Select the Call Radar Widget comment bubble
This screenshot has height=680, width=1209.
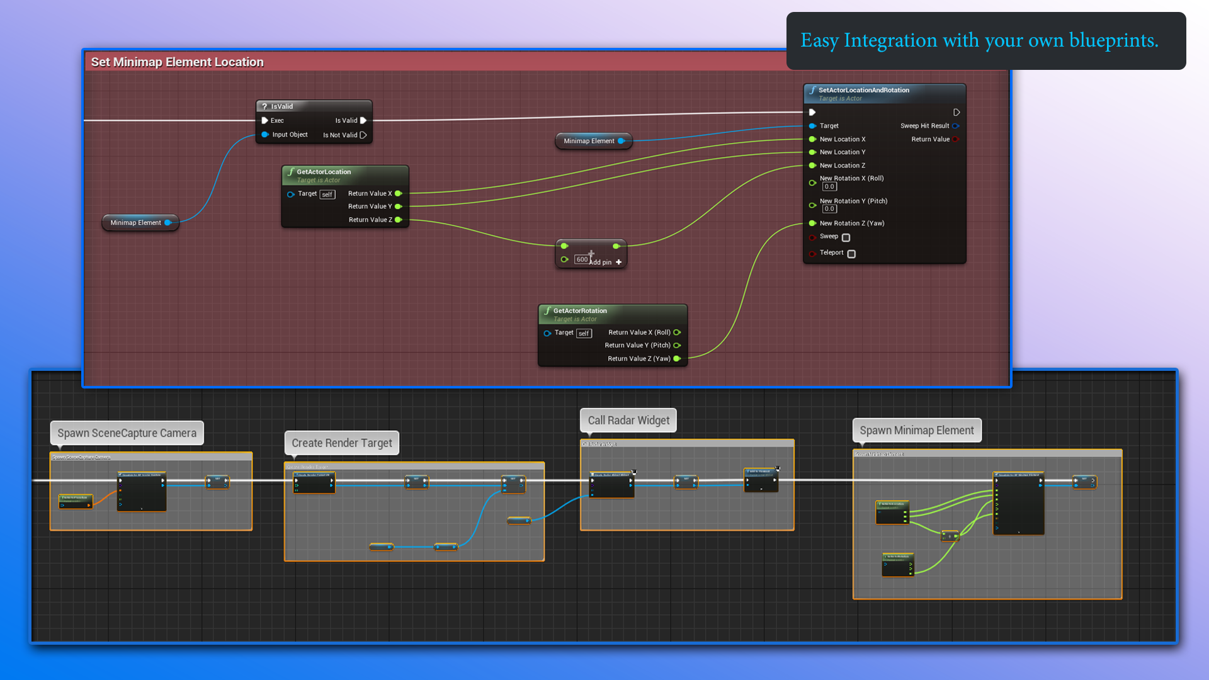coord(627,420)
